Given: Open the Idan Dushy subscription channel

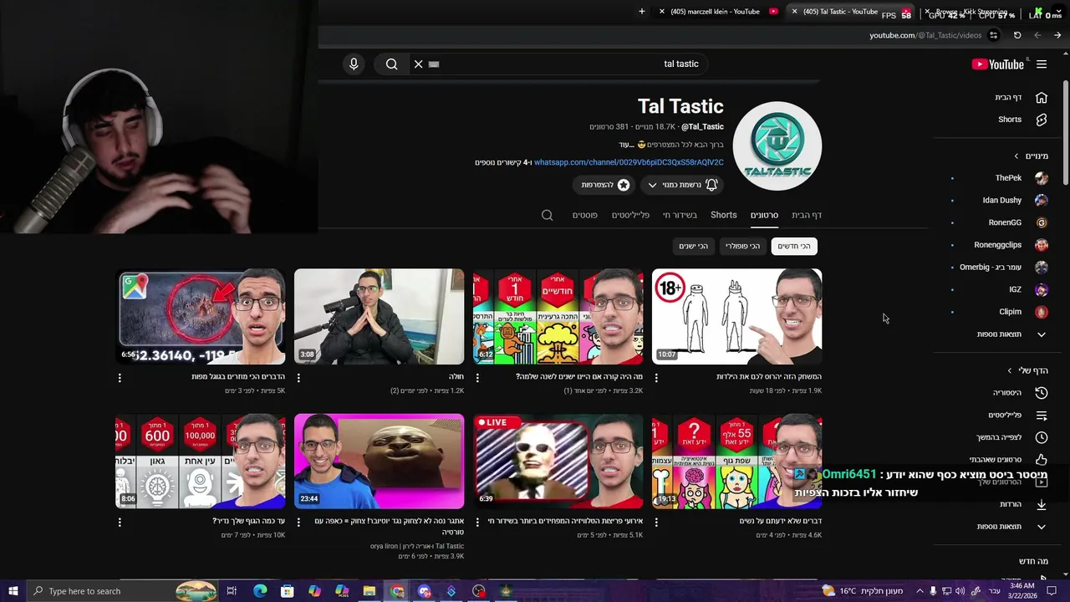Looking at the screenshot, I should click(1014, 200).
